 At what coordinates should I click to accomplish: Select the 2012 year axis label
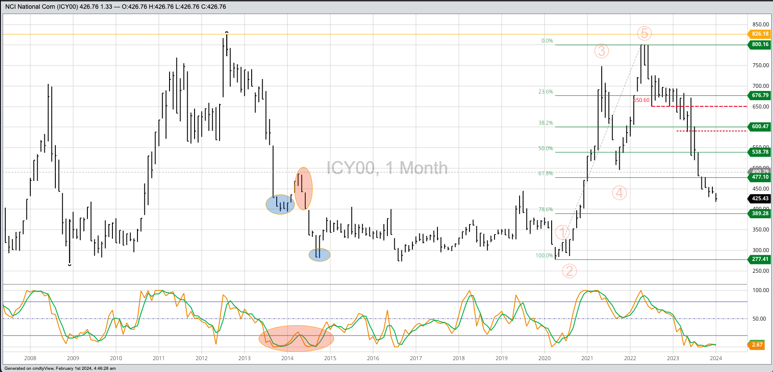[202, 358]
